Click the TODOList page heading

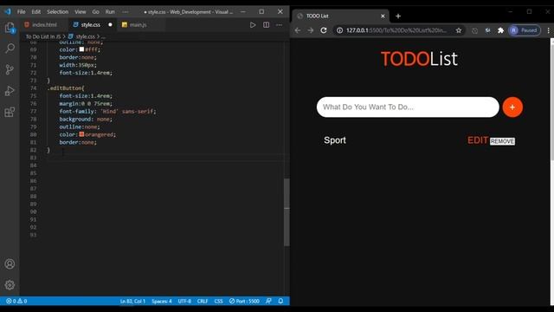point(419,59)
